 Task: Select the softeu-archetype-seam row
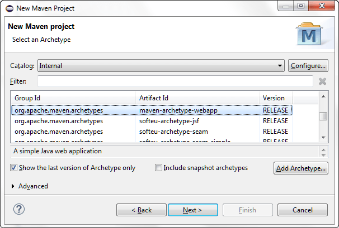(x=152, y=132)
